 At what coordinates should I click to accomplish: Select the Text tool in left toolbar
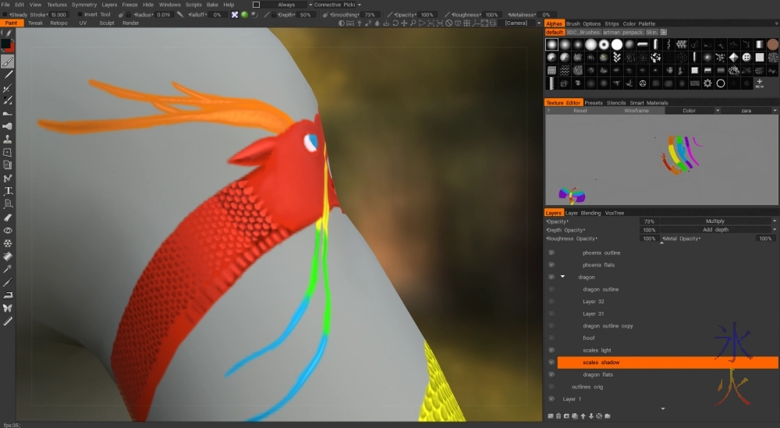(8, 191)
